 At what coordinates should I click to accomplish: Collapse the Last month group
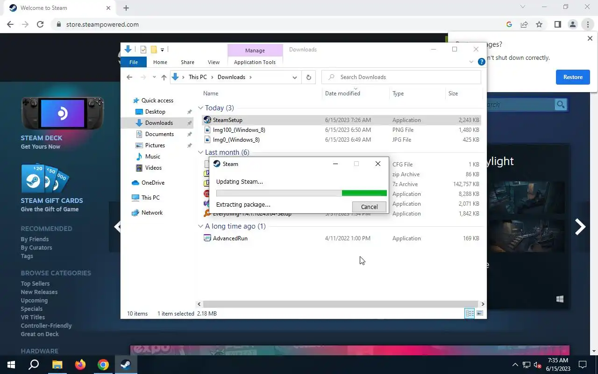coord(200,152)
